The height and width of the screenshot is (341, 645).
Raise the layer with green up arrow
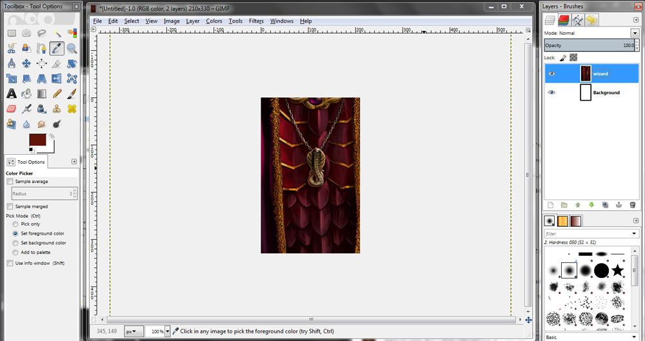click(x=577, y=205)
